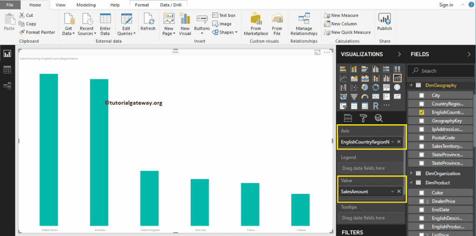Tick the GeographyKey field checkbox
The width and height of the screenshot is (476, 236).
421,121
